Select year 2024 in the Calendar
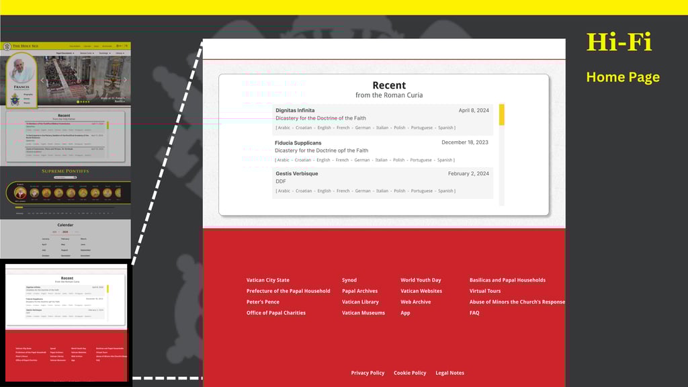The width and height of the screenshot is (688, 387). click(65, 232)
